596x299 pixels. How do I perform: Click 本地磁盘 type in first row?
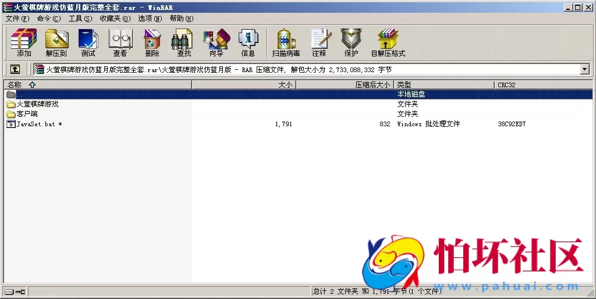point(411,94)
